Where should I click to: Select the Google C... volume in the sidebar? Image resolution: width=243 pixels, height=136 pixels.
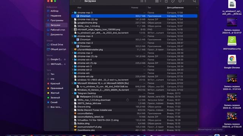(56, 59)
